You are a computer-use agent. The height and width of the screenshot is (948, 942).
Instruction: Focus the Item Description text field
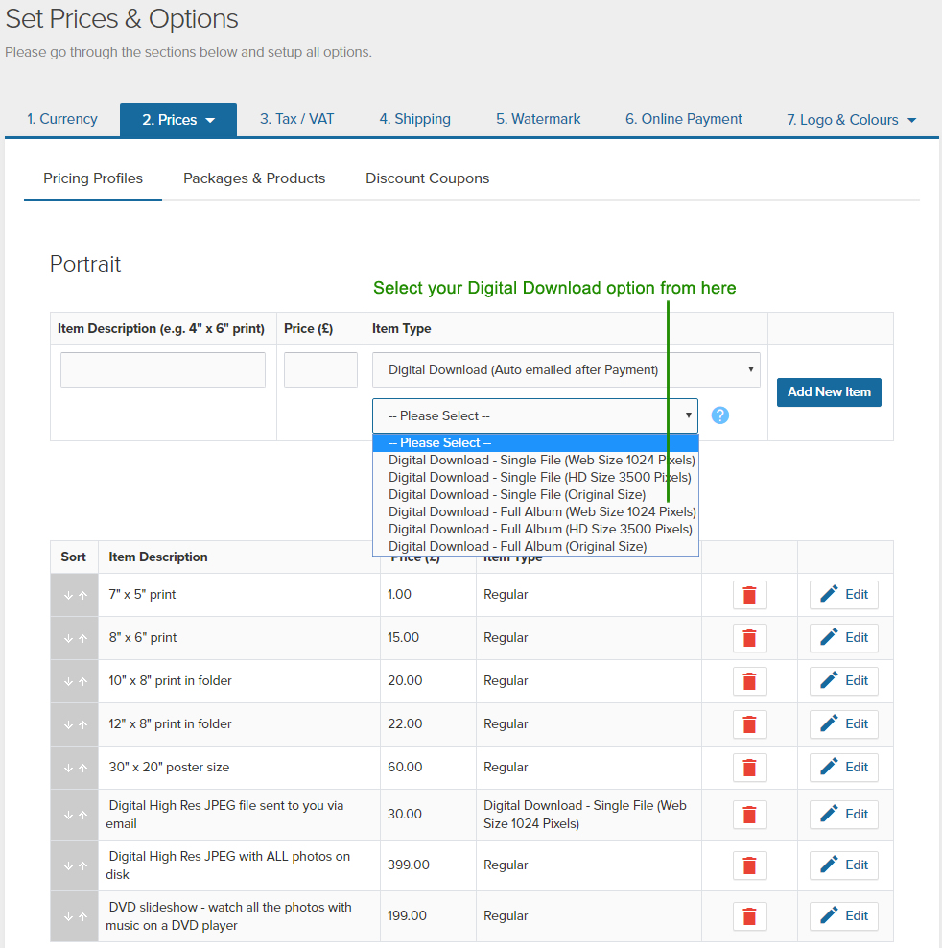pyautogui.click(x=163, y=369)
